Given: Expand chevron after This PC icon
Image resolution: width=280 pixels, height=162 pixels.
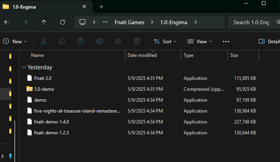Looking at the screenshot, I should [x=94, y=22].
